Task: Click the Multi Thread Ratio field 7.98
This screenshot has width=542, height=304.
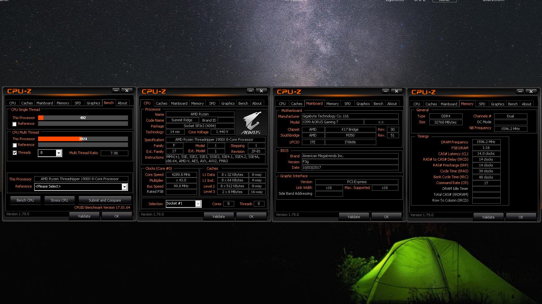Action: (x=114, y=153)
